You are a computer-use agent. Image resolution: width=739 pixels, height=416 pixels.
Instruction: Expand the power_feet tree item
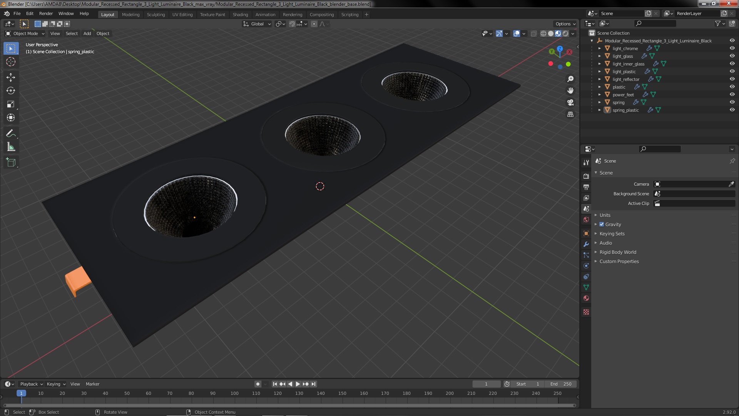[599, 94]
